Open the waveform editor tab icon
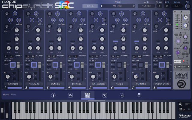192x120 pixels. pyautogui.click(x=70, y=95)
